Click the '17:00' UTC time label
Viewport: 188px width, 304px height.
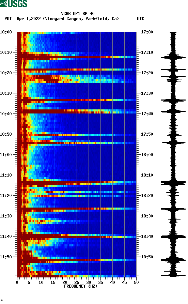tap(147, 32)
